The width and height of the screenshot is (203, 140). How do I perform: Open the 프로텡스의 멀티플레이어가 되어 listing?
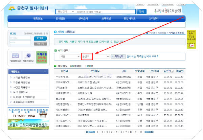tap(95, 88)
